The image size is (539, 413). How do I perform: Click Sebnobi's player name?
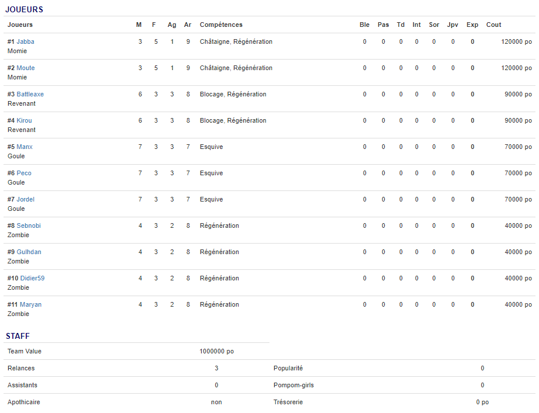pos(29,225)
